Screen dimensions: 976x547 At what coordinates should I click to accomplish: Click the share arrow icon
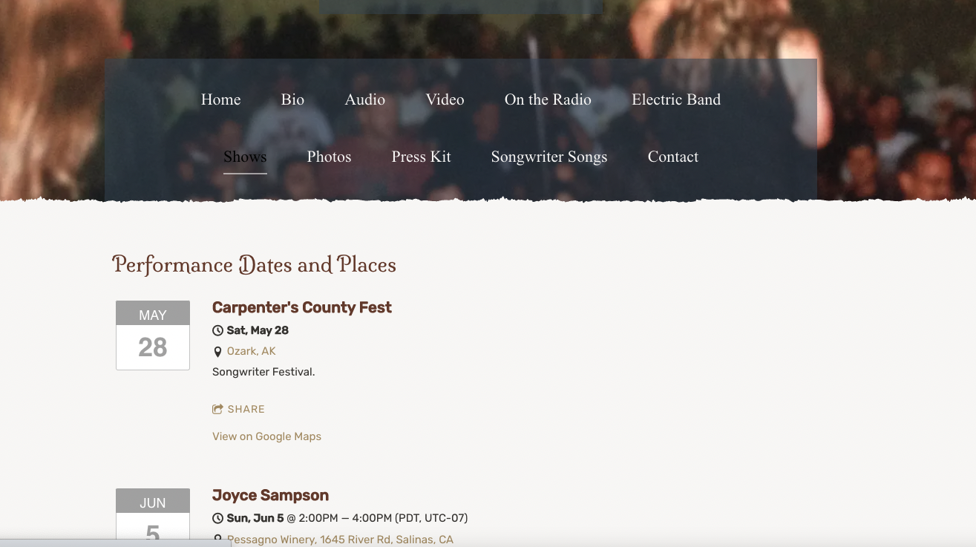pos(217,409)
